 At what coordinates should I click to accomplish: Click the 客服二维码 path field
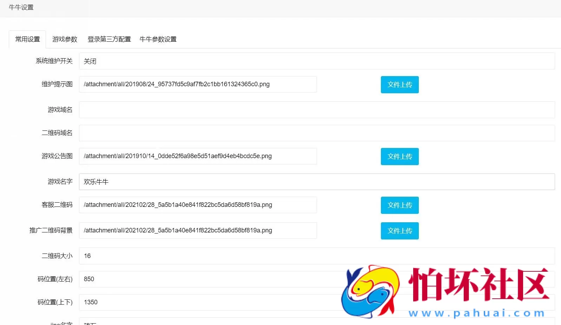(198, 205)
